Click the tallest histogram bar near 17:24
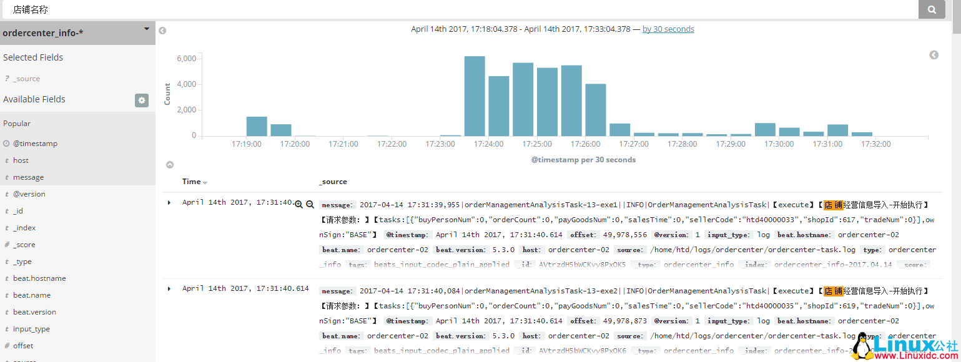Image resolution: width=961 pixels, height=362 pixels. [x=473, y=94]
